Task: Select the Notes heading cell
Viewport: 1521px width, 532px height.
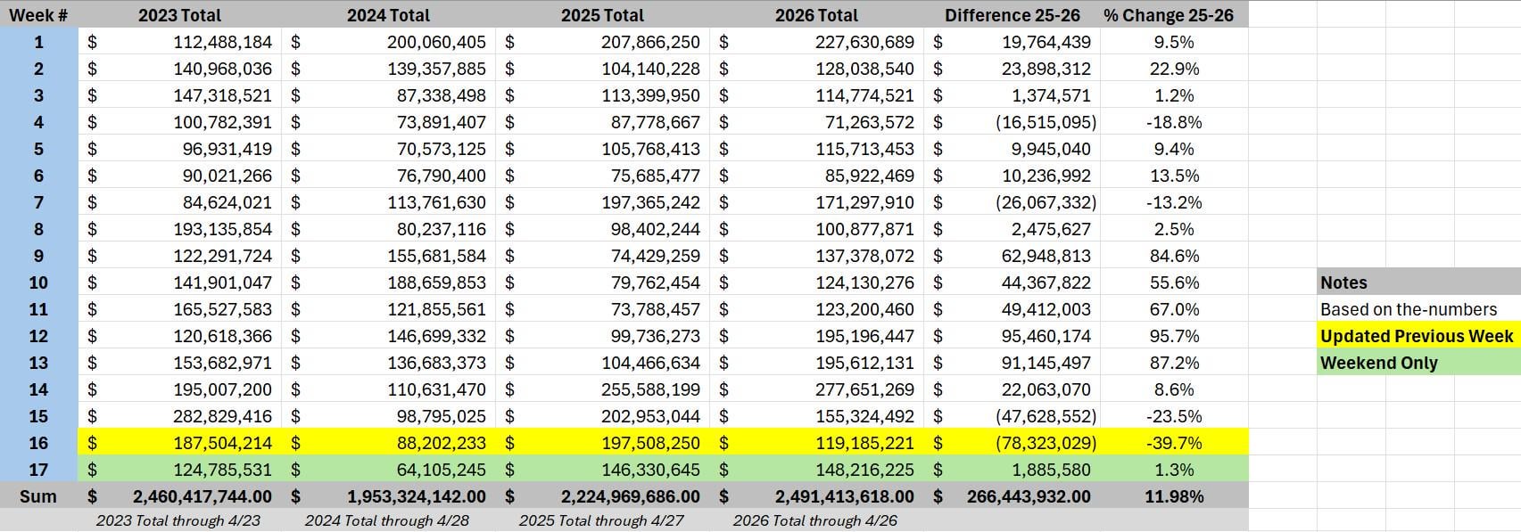Action: tap(1417, 282)
